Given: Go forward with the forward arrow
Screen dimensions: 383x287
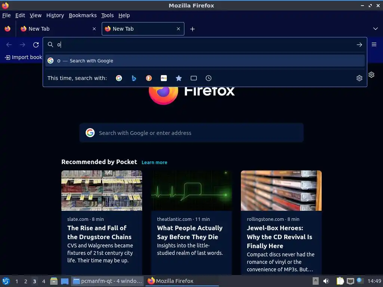Looking at the screenshot, I should coord(22,45).
